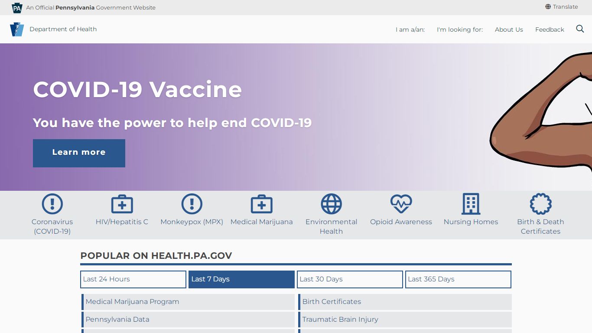Image resolution: width=592 pixels, height=333 pixels.
Task: Switch to the Last 30 Days tab
Action: [350, 279]
